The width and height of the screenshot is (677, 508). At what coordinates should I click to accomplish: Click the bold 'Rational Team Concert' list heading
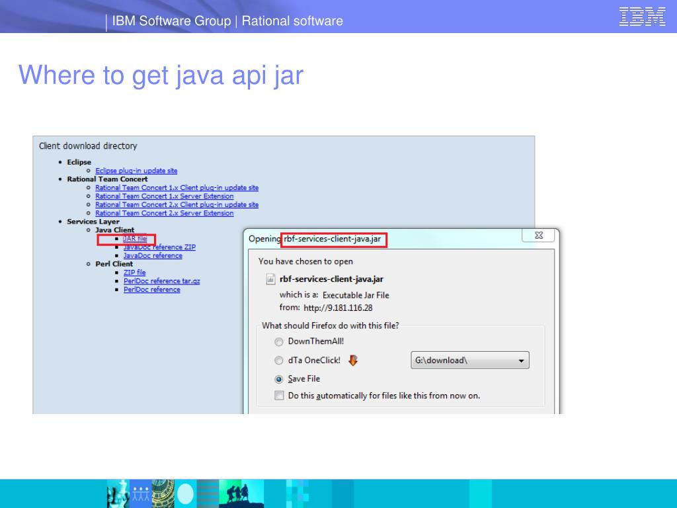(x=107, y=179)
